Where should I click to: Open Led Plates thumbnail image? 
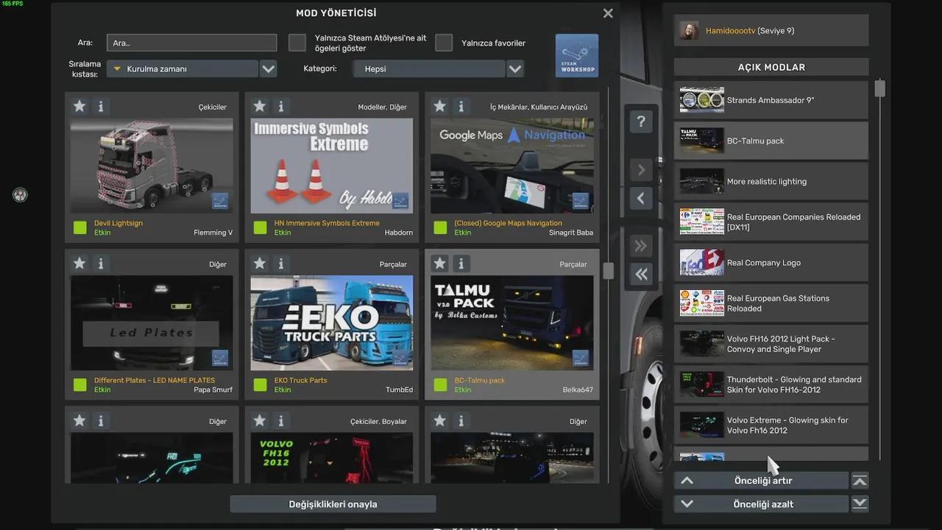(x=152, y=323)
